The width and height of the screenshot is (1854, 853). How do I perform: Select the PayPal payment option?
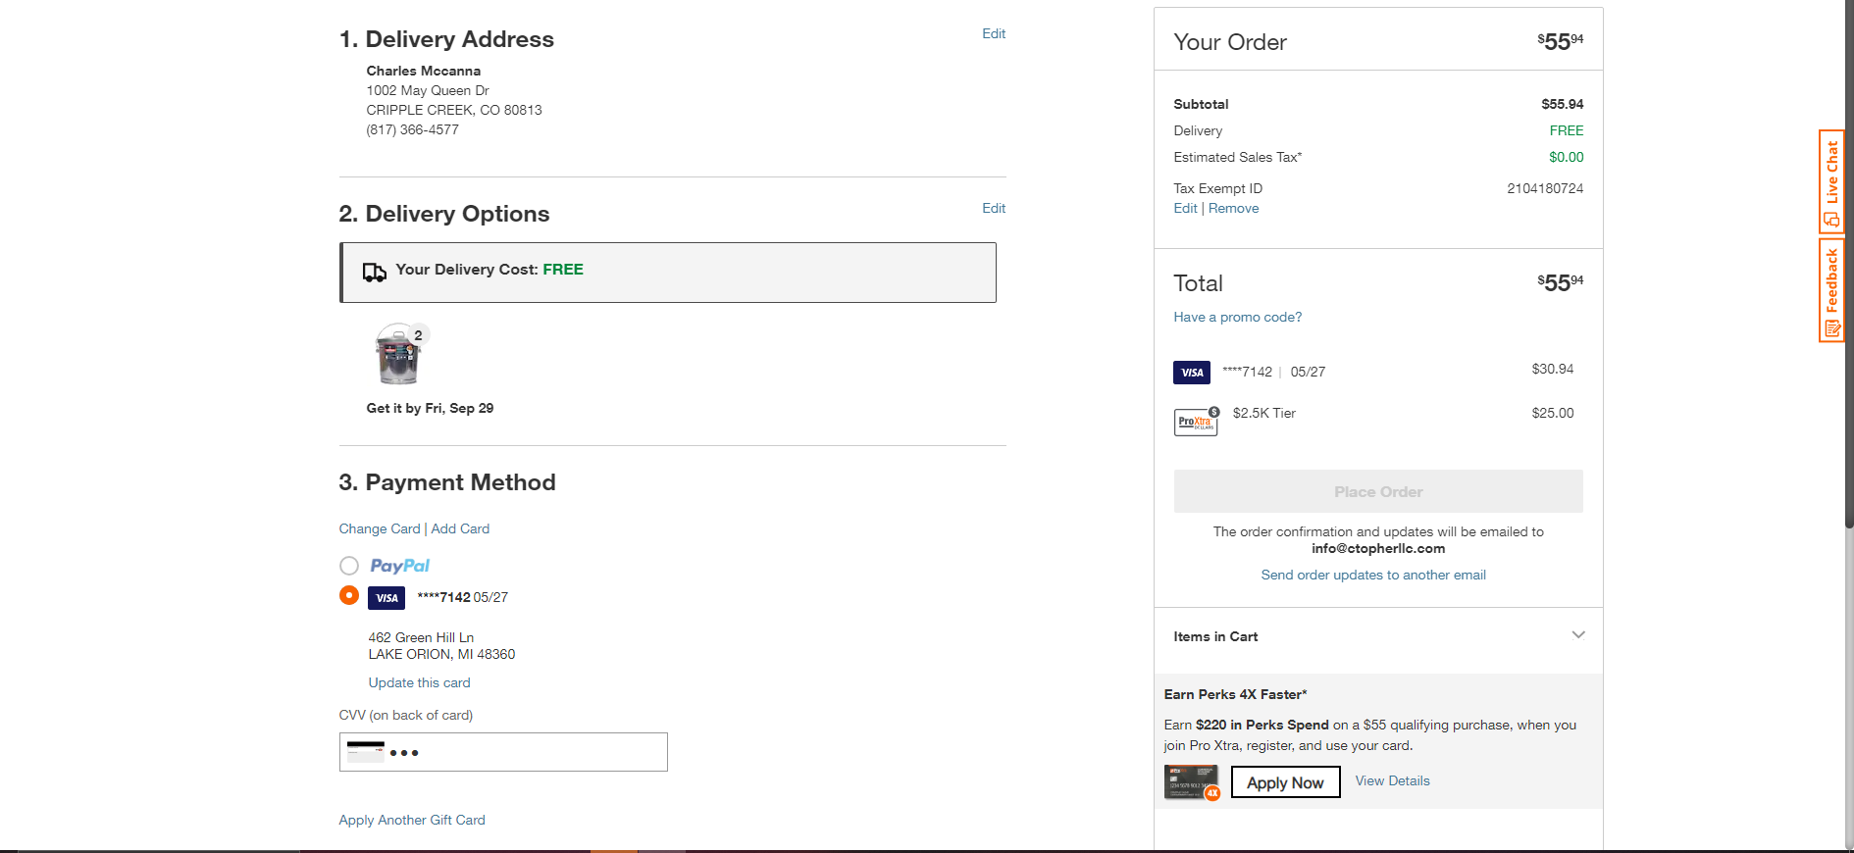349,566
